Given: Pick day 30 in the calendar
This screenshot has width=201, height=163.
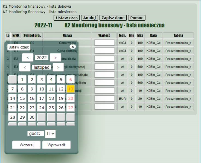Looking at the screenshot, I should tap(32, 117).
